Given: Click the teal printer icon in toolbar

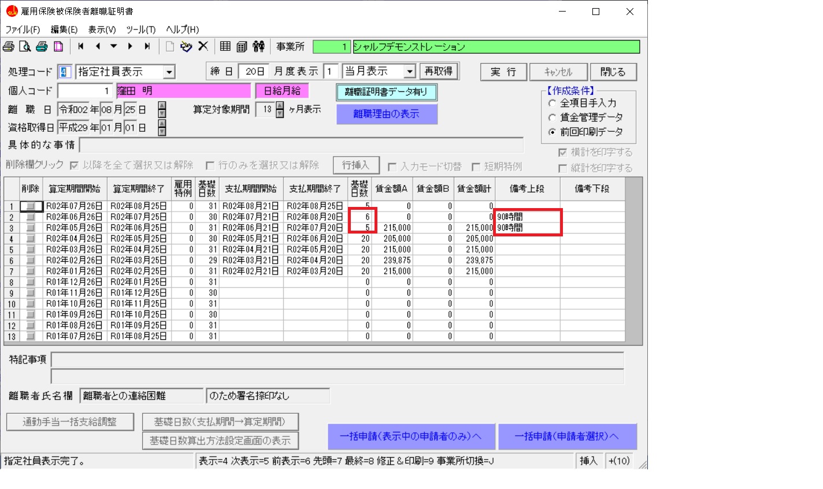Looking at the screenshot, I should [42, 47].
